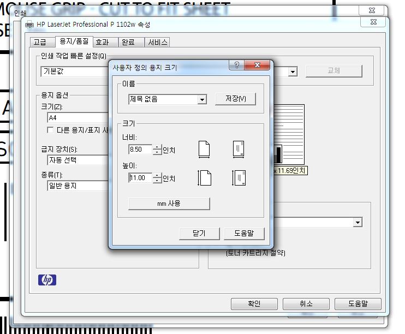Screen dimensions: 405x334
Task: Open the 제목 없음 name dropdown
Action: coord(202,99)
